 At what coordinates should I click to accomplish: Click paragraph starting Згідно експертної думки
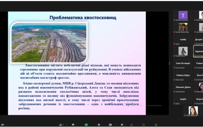coord(79,96)
